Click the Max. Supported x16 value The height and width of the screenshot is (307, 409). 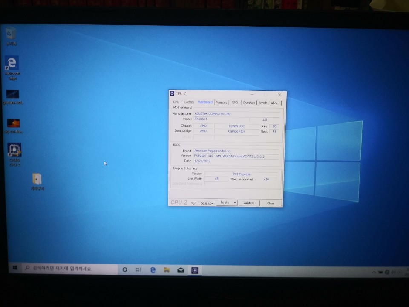point(266,180)
